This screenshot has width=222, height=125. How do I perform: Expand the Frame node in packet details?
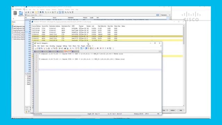[x=26, y=76]
